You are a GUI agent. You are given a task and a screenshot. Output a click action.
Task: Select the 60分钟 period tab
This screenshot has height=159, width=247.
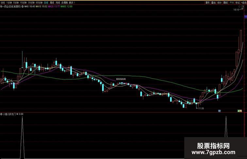pos(39,3)
